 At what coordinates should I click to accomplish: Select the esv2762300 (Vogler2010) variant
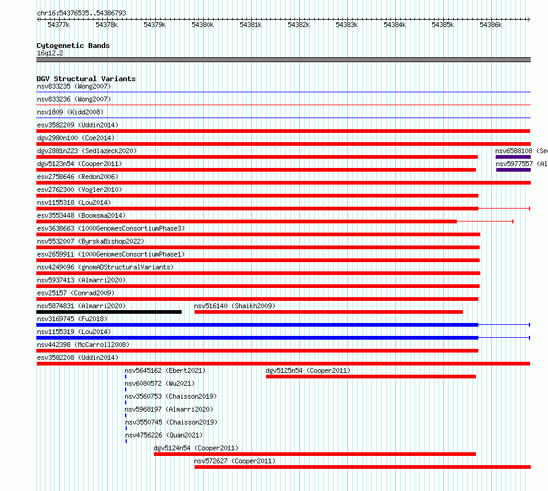(79, 190)
